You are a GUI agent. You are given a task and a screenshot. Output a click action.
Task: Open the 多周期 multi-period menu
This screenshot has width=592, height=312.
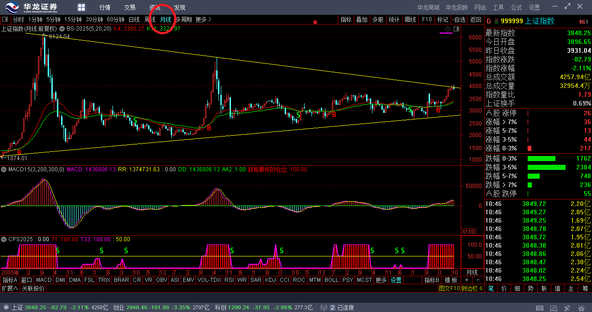[184, 19]
